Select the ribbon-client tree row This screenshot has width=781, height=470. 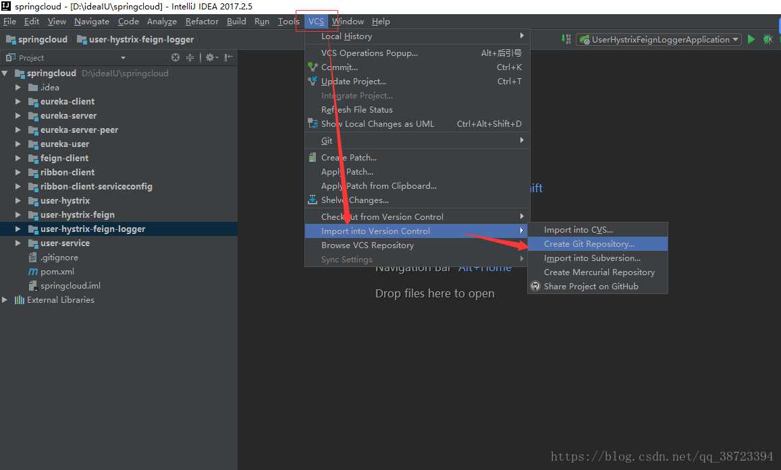(119, 173)
